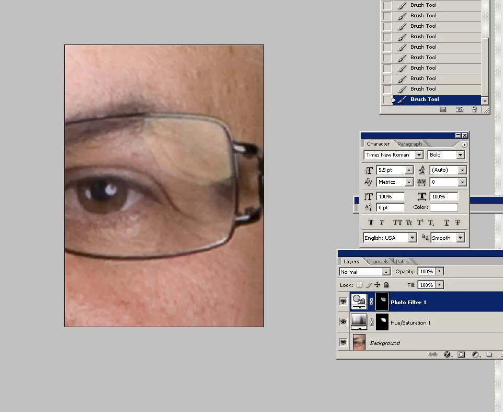Open the (Auto) leading dropdown
This screenshot has width=503, height=412.
point(462,170)
